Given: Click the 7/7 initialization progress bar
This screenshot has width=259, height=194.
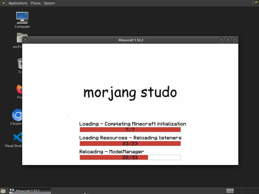Looking at the screenshot, I should tap(130, 130).
